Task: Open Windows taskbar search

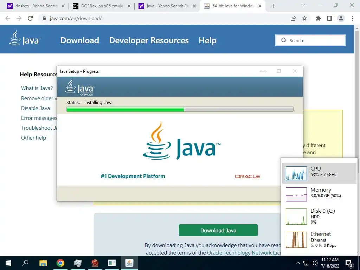Action: [25, 263]
